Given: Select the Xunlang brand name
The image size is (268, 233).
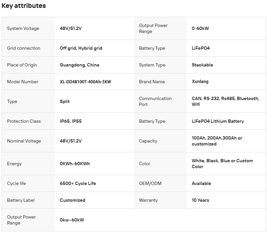Looking at the screenshot, I should tap(200, 82).
